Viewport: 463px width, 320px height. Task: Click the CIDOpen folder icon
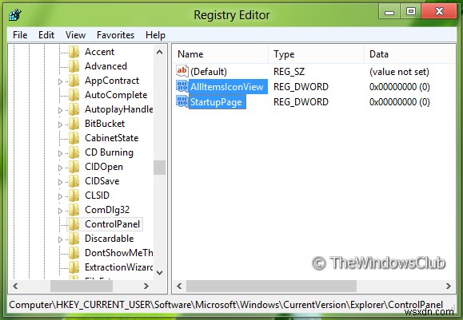(x=74, y=167)
